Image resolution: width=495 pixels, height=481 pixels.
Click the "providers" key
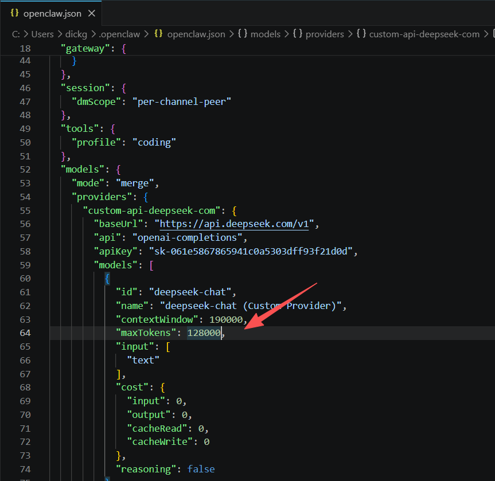point(102,197)
